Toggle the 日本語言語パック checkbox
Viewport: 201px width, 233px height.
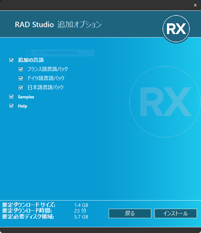click(21, 88)
